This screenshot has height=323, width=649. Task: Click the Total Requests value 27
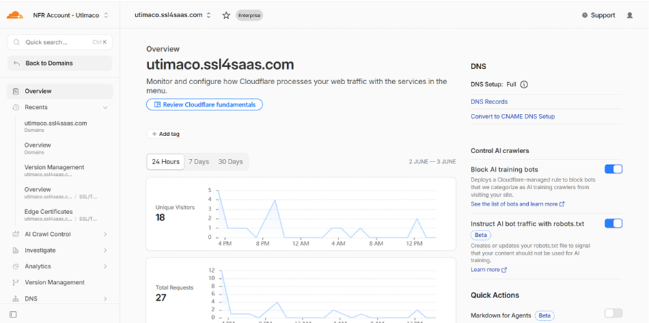pos(161,297)
